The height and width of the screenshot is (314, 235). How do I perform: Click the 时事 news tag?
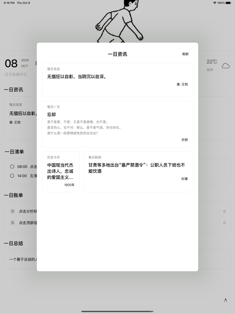coord(184,179)
